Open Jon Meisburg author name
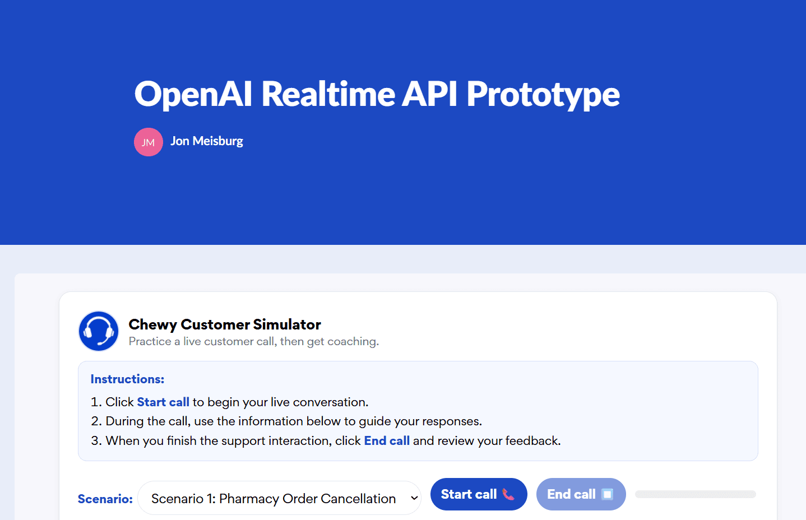The width and height of the screenshot is (806, 520). pos(207,141)
